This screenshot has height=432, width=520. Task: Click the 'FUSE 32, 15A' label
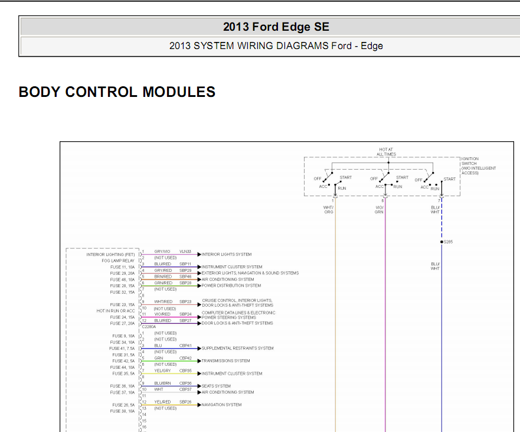tap(122, 292)
